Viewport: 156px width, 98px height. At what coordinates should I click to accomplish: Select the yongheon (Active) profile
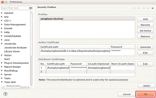(x=87, y=19)
